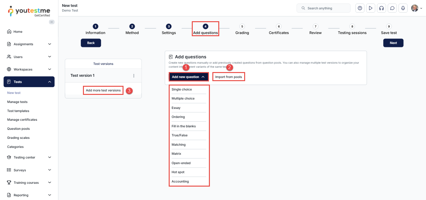The image size is (426, 200).
Task: Open the notifications bell
Action: click(x=403, y=8)
